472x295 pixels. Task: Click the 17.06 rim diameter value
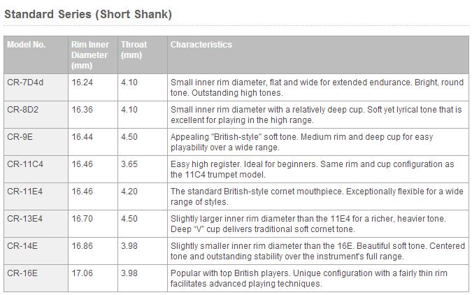coord(82,273)
